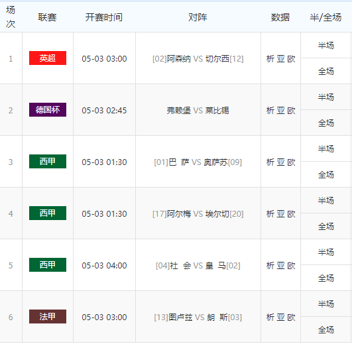Screen dimensions: 352x344
Task: Open 亚 odds for 巴萨 VS 奥萨苏
Action: 280,162
